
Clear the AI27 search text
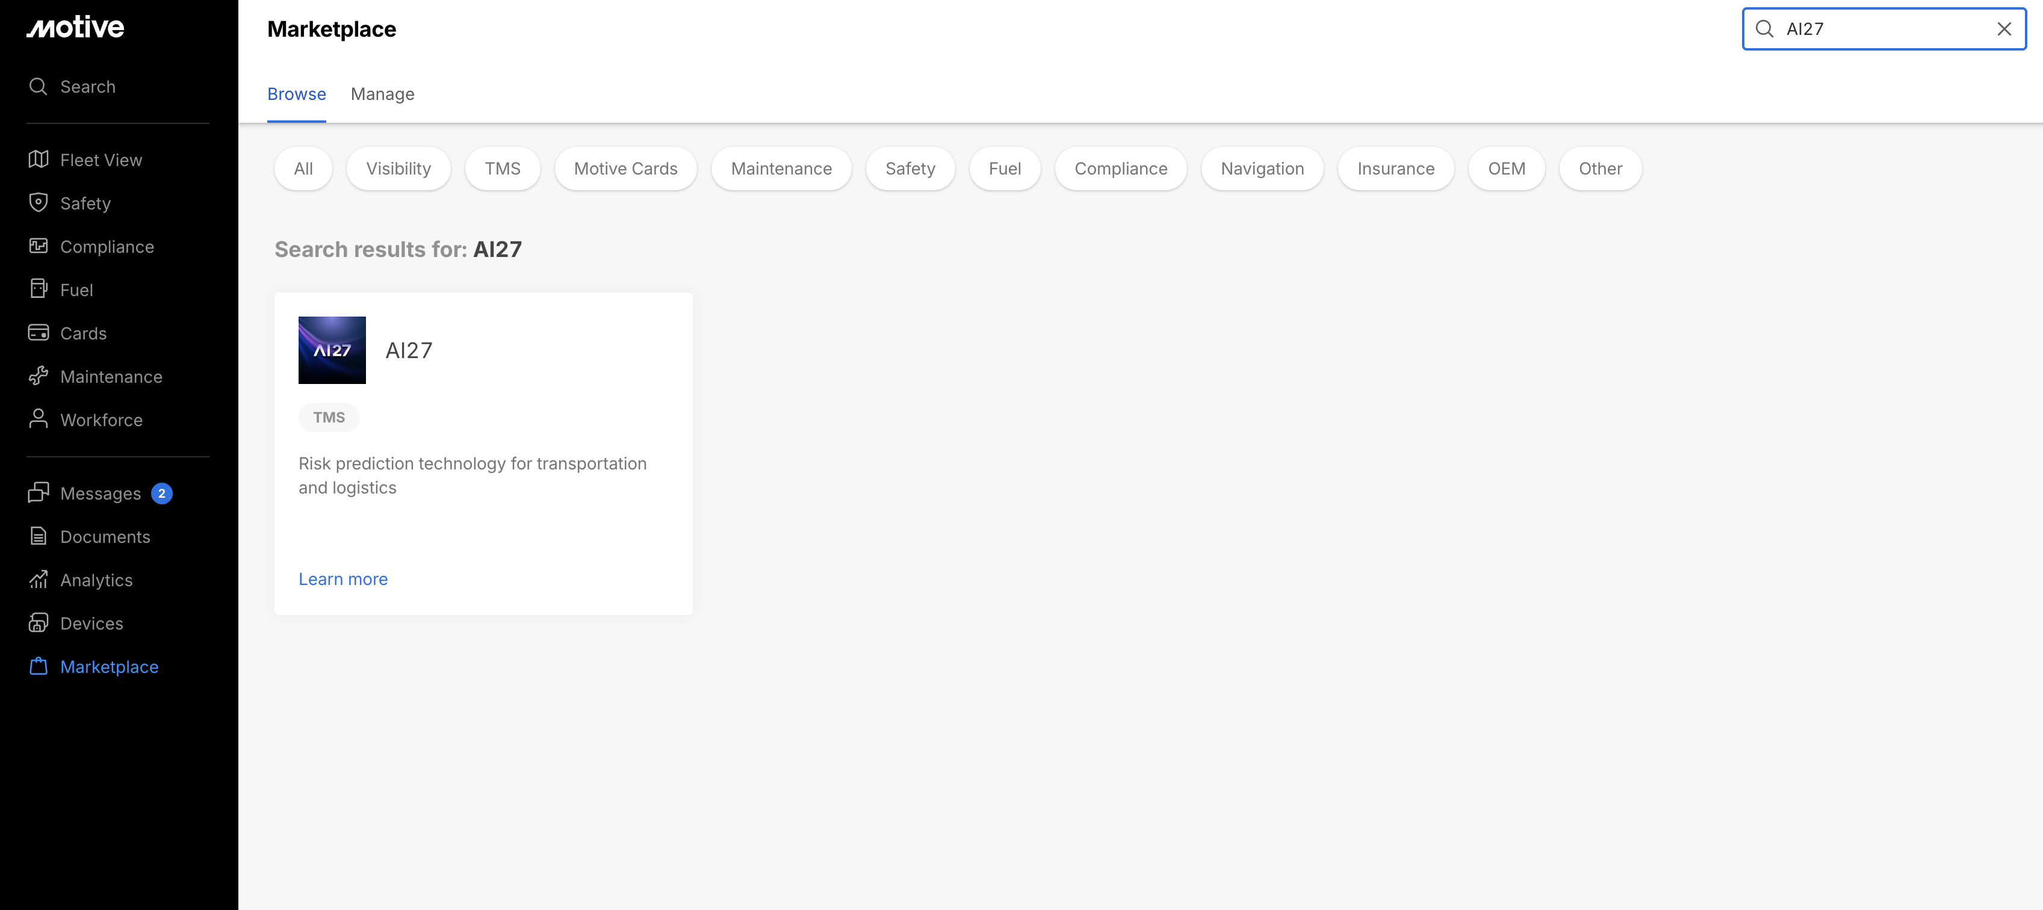(x=2004, y=28)
